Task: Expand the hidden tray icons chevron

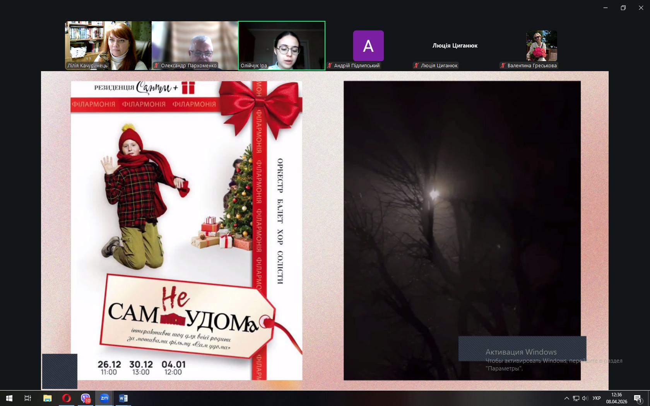Action: point(566,398)
